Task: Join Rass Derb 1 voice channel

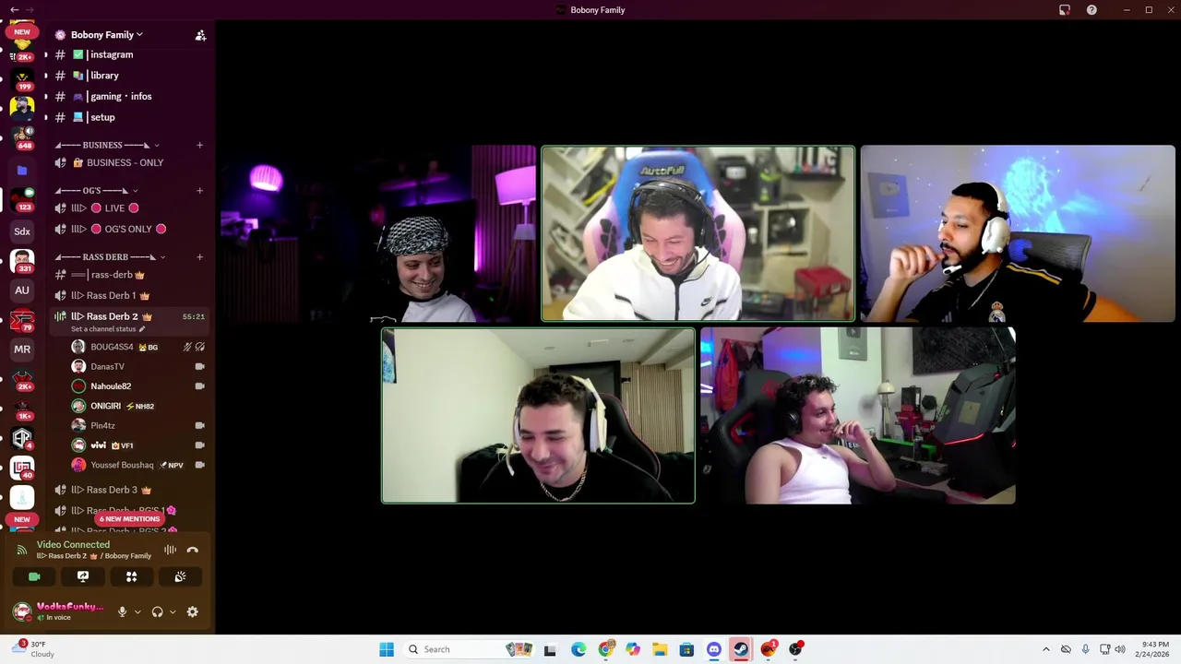Action: click(129, 295)
